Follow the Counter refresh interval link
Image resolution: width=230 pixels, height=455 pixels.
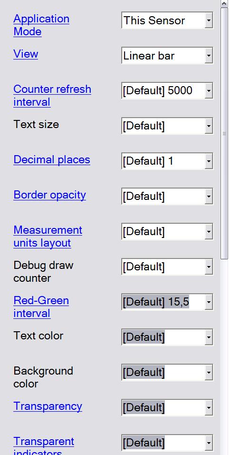pyautogui.click(x=52, y=96)
